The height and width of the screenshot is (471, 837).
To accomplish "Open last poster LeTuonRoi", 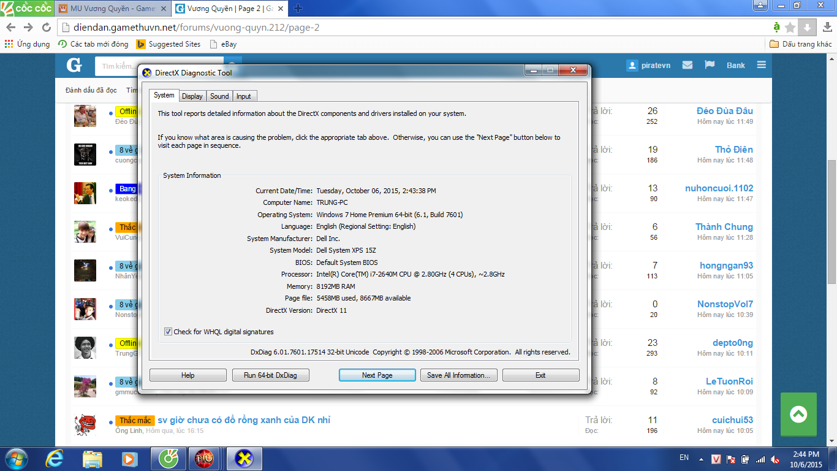I will (730, 381).
